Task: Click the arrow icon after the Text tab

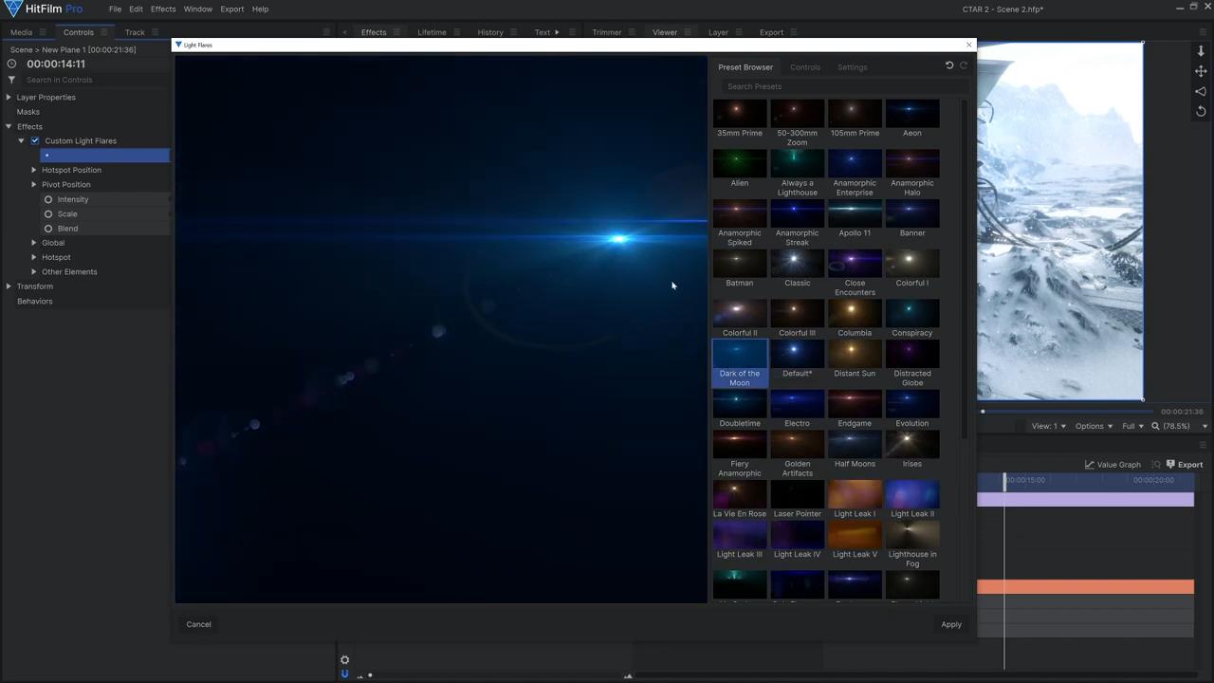Action: (x=557, y=32)
